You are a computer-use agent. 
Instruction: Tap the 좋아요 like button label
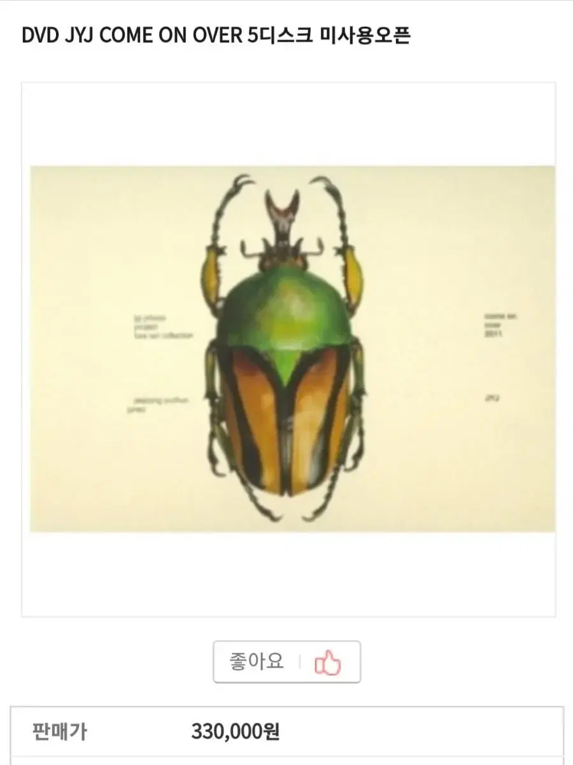257,662
